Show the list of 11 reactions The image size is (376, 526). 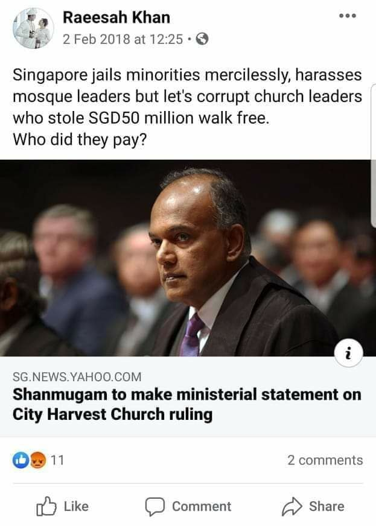click(38, 460)
